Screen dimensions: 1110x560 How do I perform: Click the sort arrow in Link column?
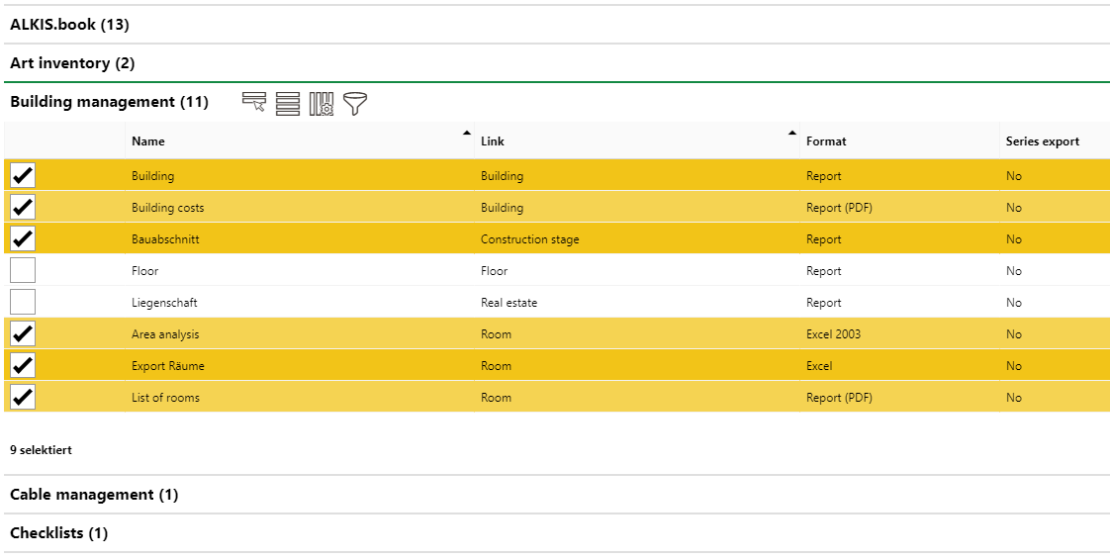(x=792, y=134)
